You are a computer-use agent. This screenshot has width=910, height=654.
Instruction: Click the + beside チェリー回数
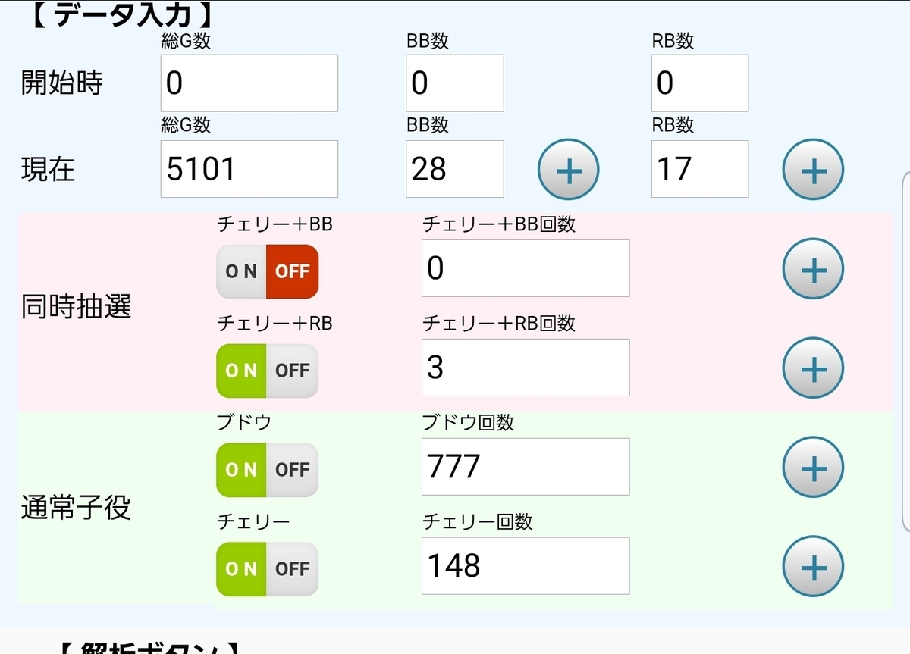point(813,565)
